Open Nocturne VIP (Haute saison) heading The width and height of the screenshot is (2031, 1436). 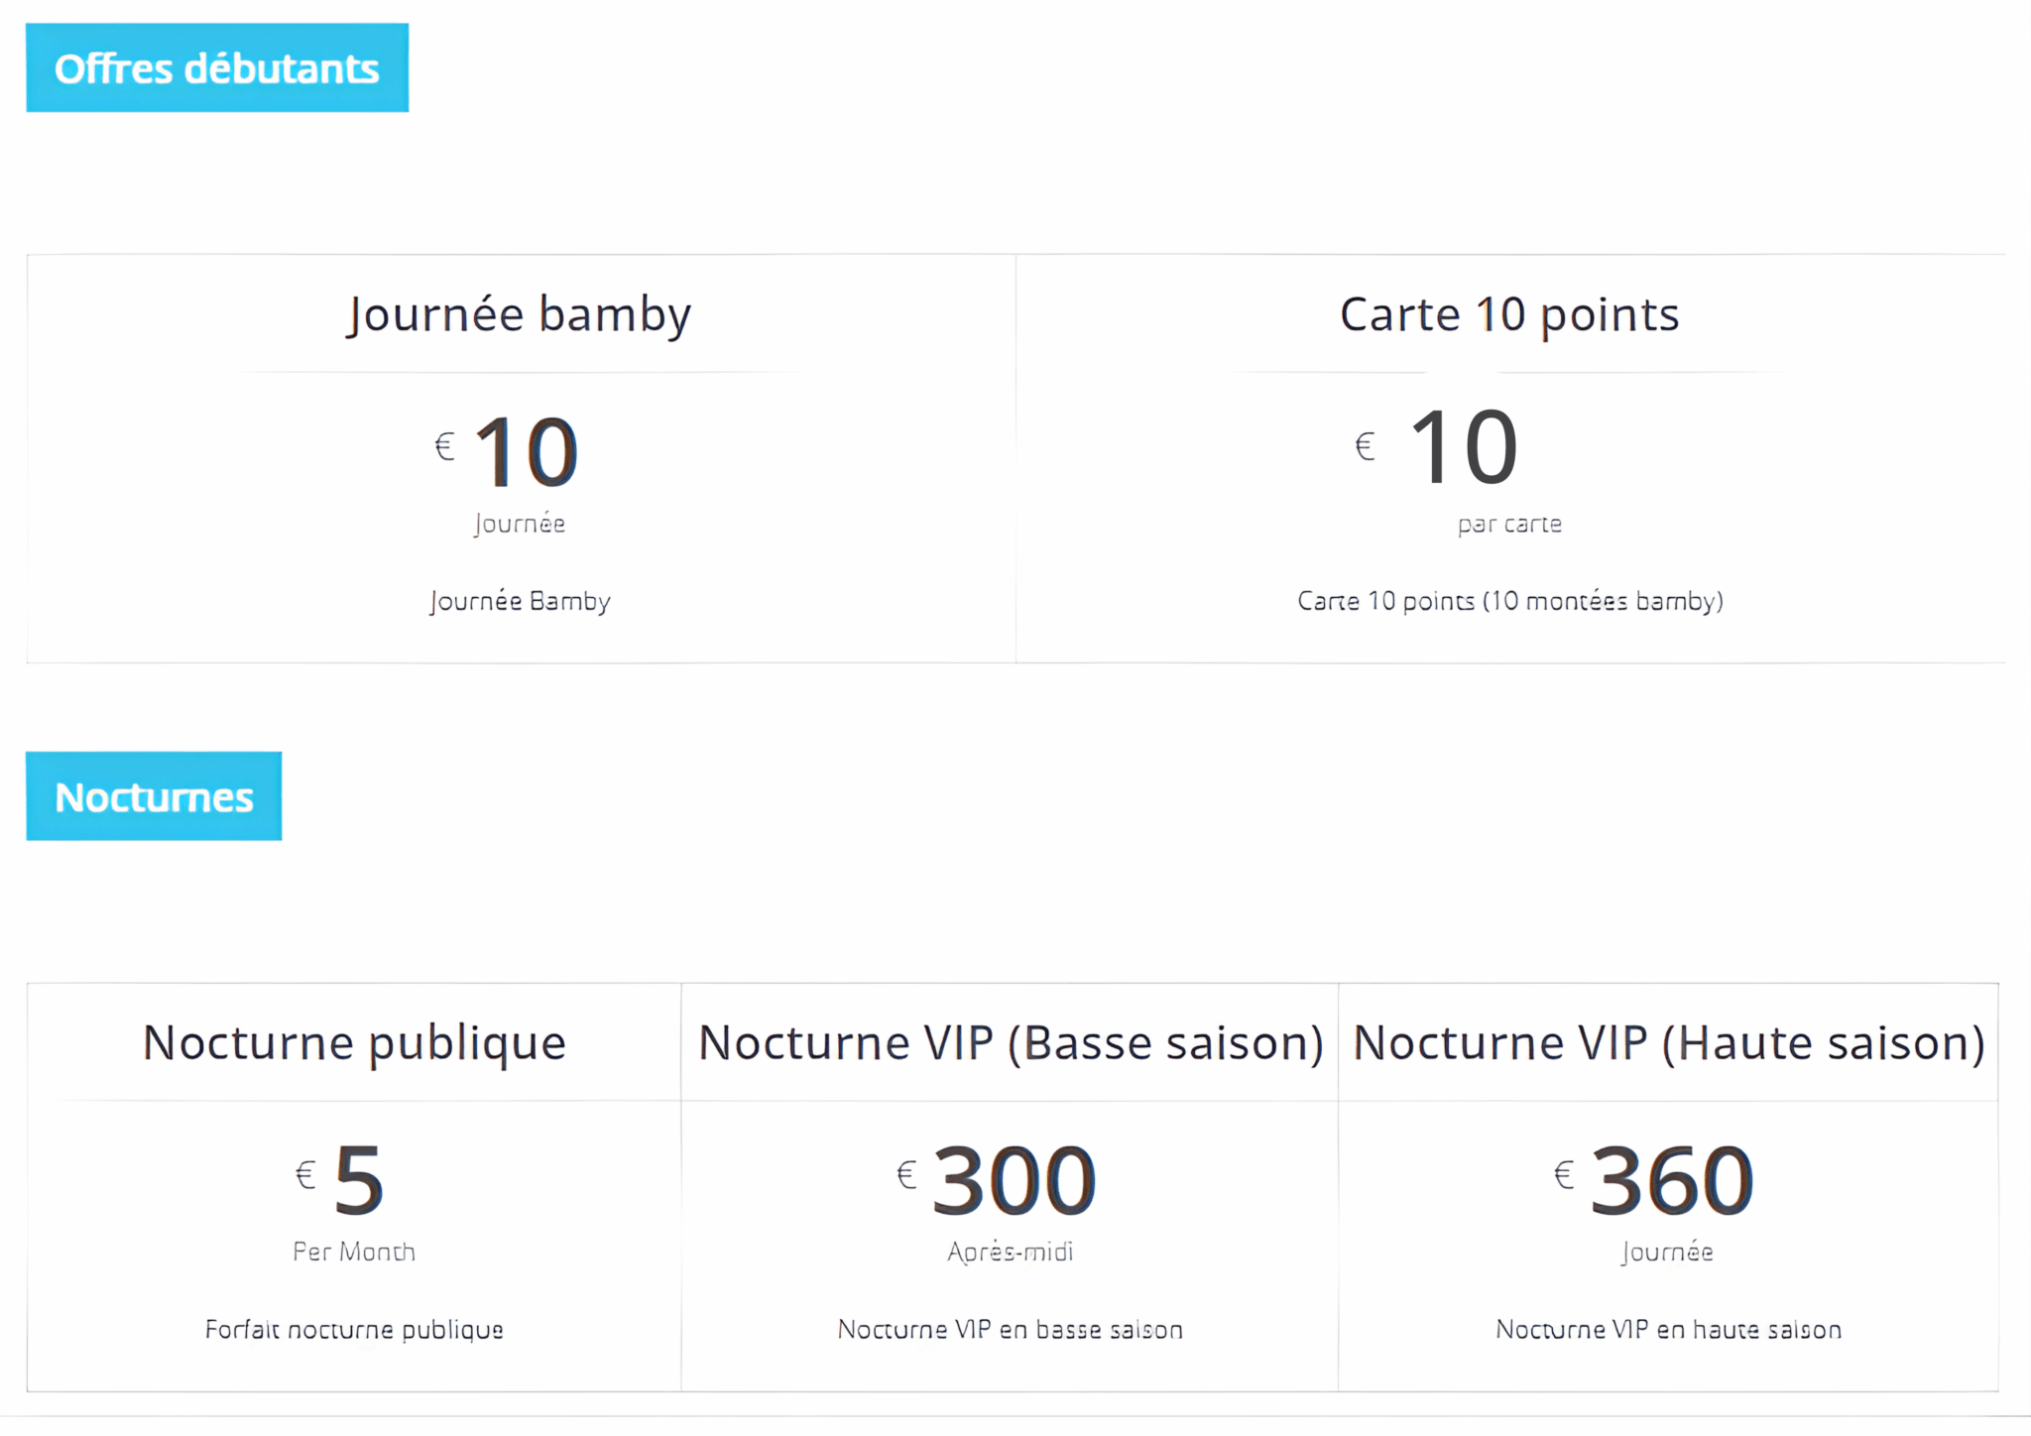tap(1668, 1042)
